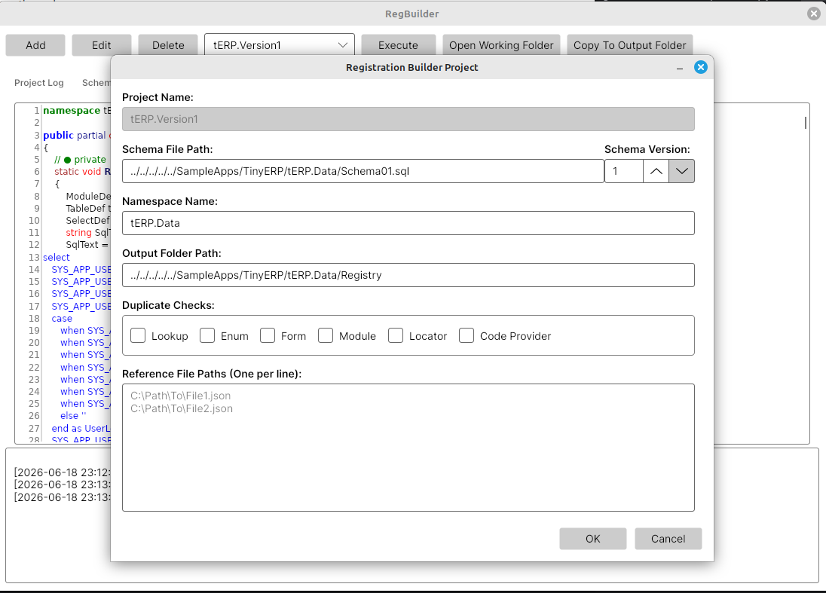This screenshot has height=593, width=826.
Task: Switch to the Project Log tab
Action: coord(39,83)
